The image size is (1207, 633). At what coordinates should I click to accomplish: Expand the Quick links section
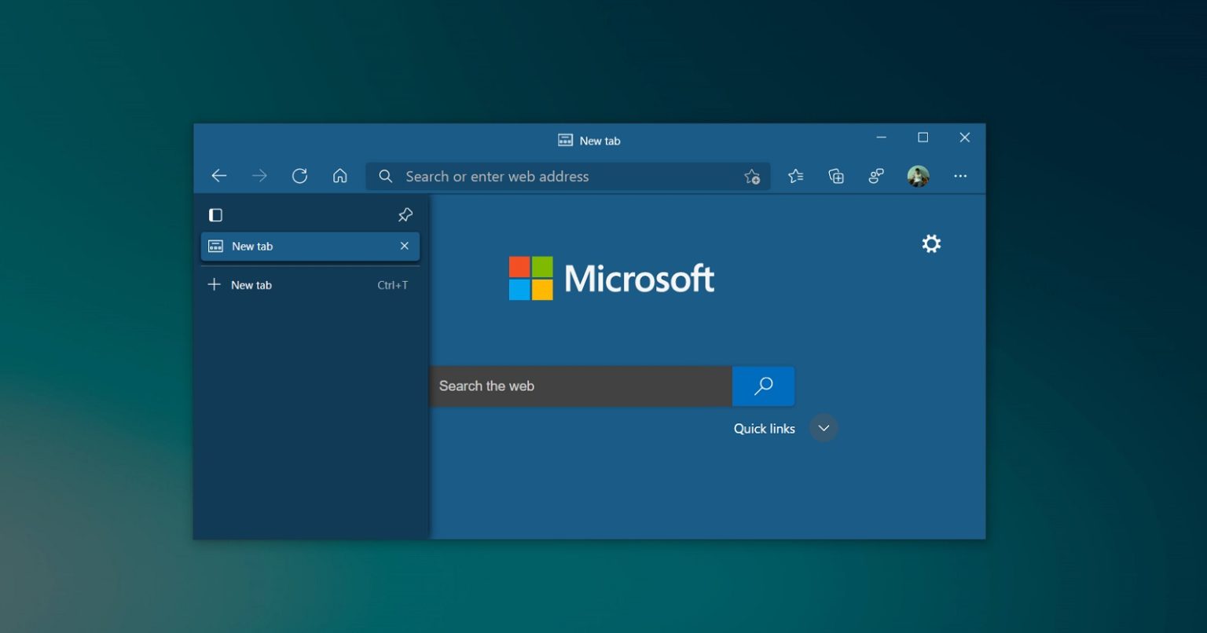[824, 428]
